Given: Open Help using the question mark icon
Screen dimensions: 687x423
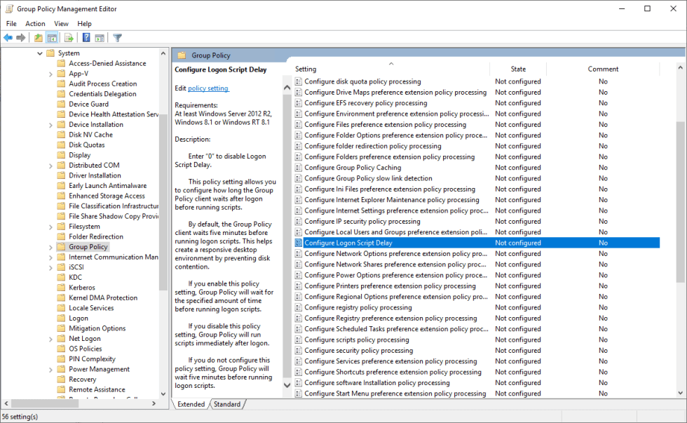Looking at the screenshot, I should click(x=86, y=37).
